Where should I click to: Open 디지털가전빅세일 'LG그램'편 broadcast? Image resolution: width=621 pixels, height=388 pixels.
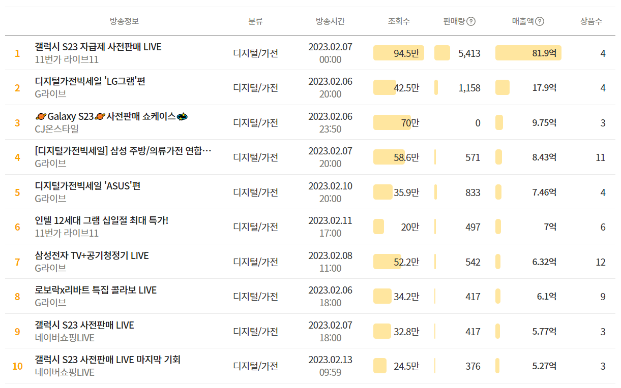click(90, 81)
